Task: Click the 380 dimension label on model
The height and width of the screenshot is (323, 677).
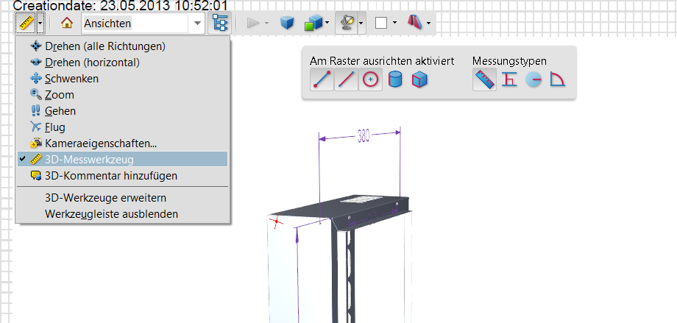Action: (364, 136)
